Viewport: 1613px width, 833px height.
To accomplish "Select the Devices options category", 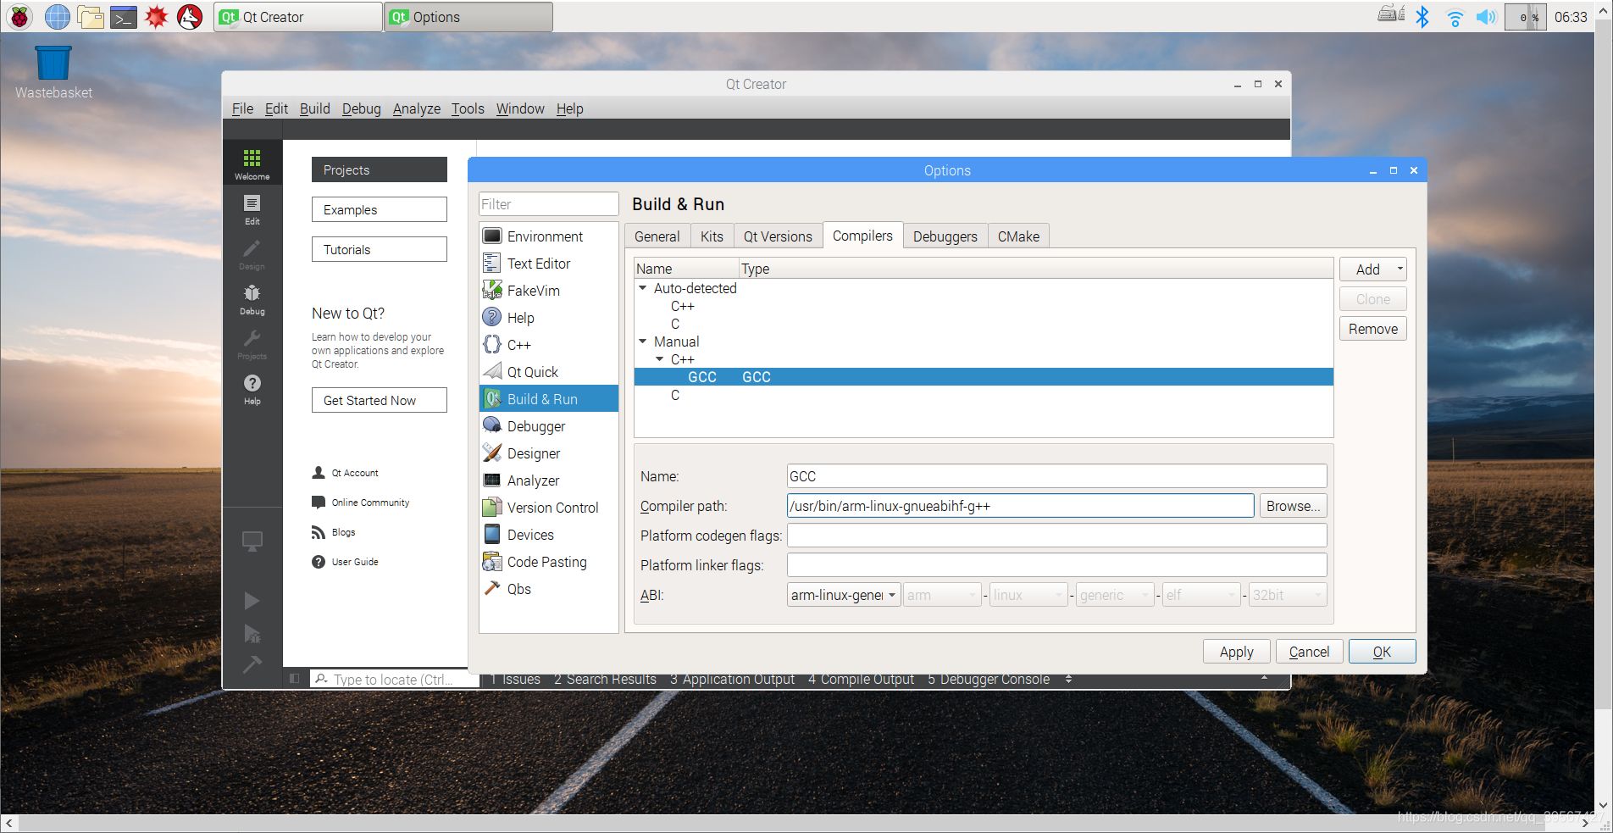I will coord(549,535).
